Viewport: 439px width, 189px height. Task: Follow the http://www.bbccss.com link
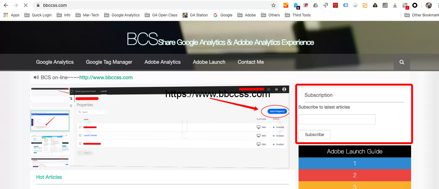[x=106, y=77]
